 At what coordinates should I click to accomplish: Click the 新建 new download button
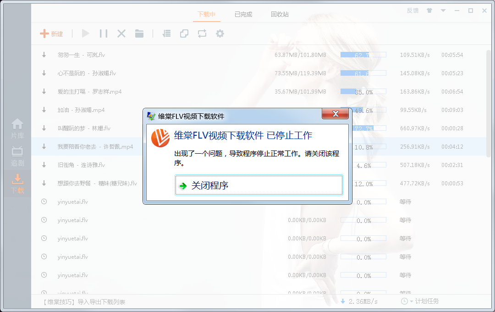(51, 34)
